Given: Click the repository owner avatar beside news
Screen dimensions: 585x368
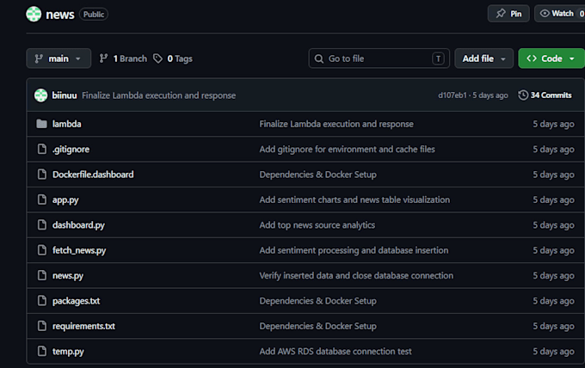Looking at the screenshot, I should pos(34,14).
